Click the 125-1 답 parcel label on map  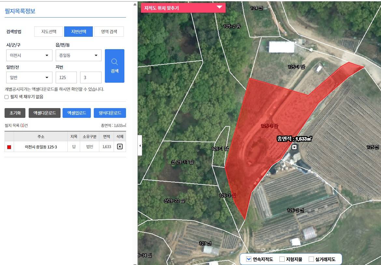(296, 67)
